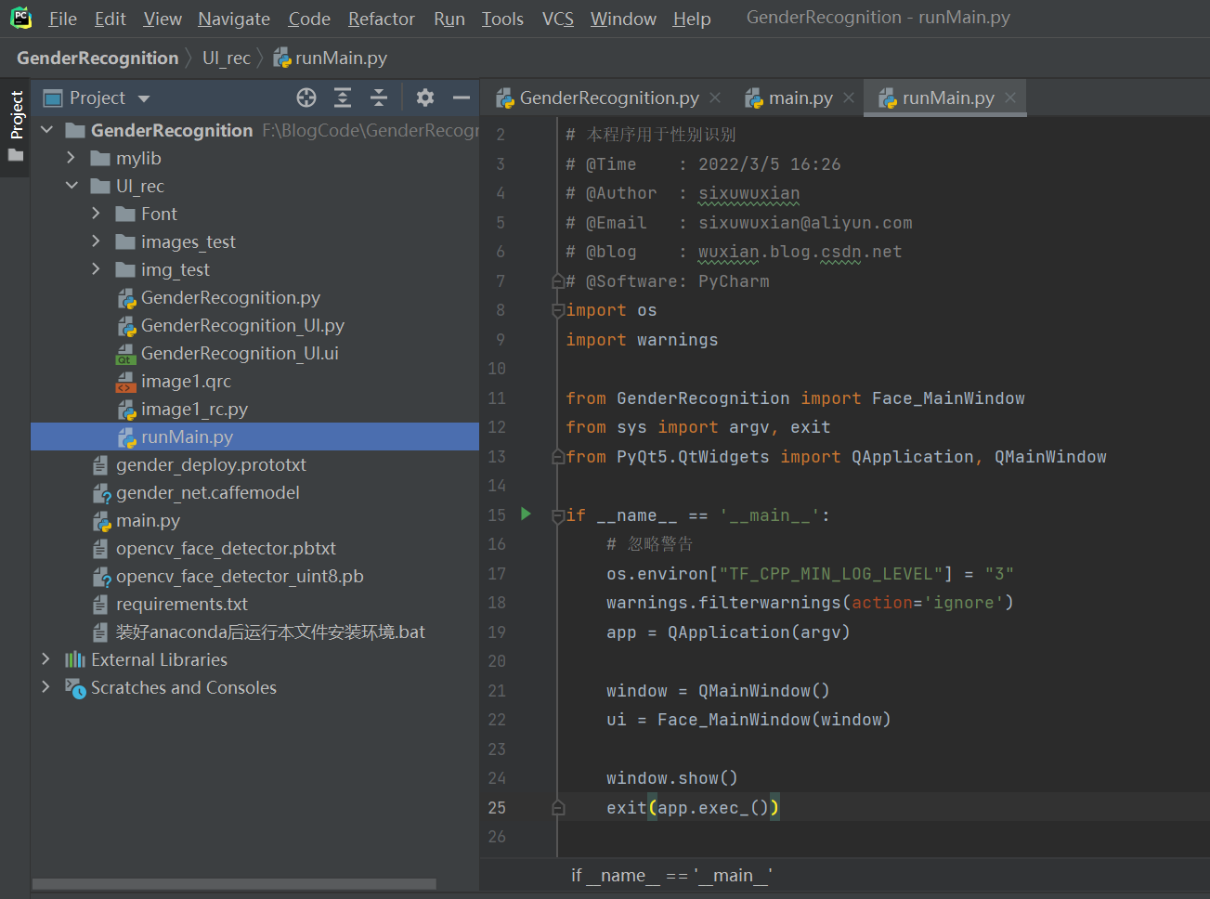The image size is (1210, 899).
Task: Select GenderRecognition_UI.ui Qt file
Action: click(x=240, y=353)
